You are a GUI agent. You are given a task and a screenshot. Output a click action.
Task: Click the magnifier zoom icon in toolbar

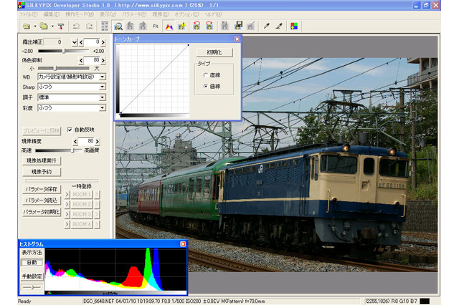[x=119, y=26]
